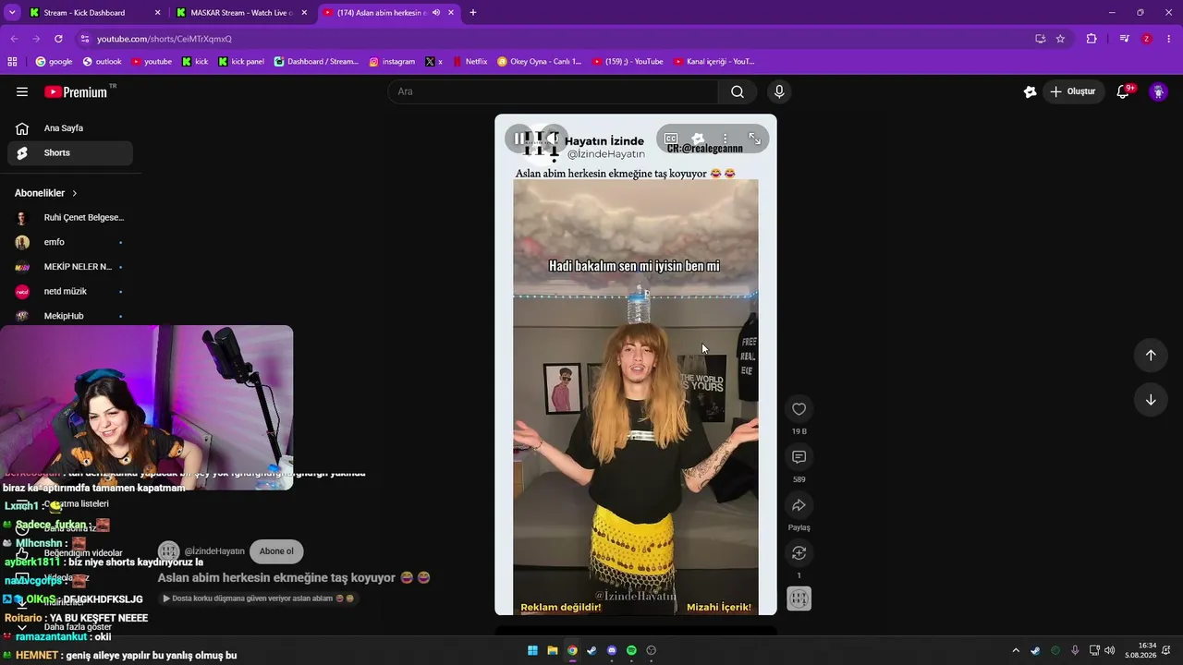Select Shorts in the sidebar
1183x665 pixels.
click(70, 153)
